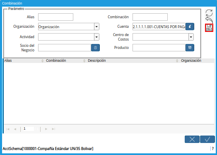Click the Combinación input field
Screen dimensions: 217x155
150,17
